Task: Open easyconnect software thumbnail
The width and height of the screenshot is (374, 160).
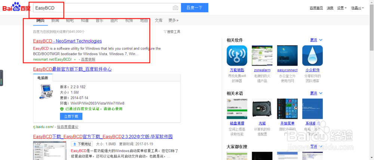Action: [287, 56]
